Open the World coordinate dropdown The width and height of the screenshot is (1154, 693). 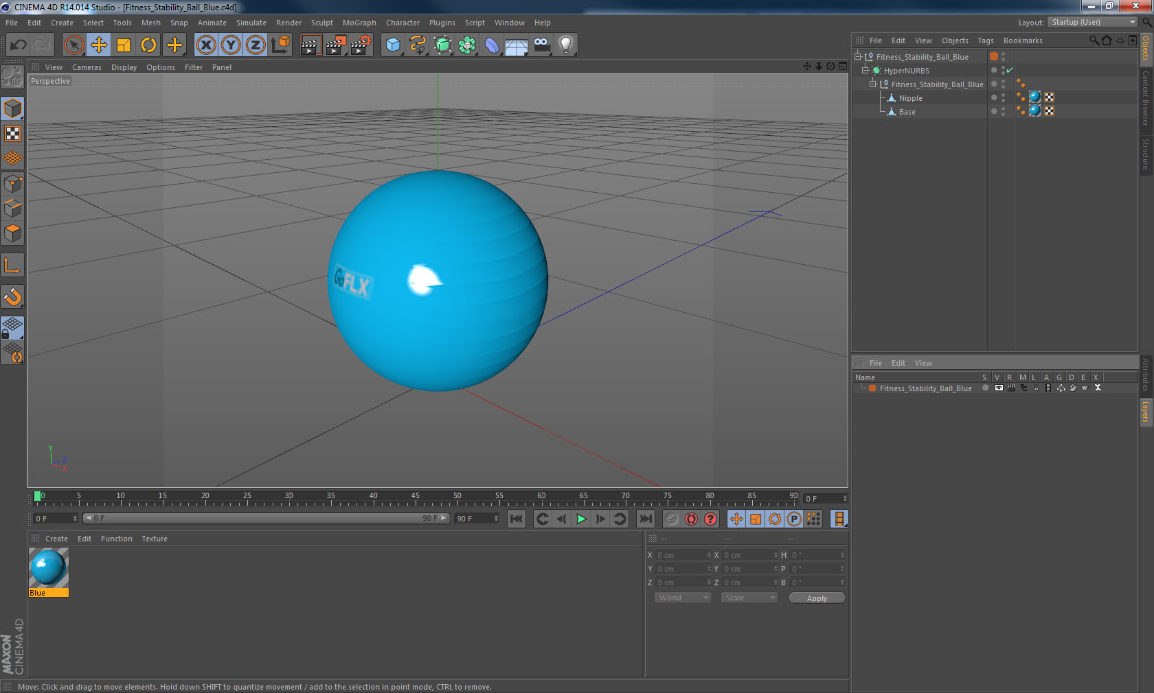coord(683,598)
